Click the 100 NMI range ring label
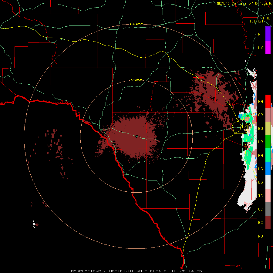The width and height of the screenshot is (273, 273). point(136,24)
